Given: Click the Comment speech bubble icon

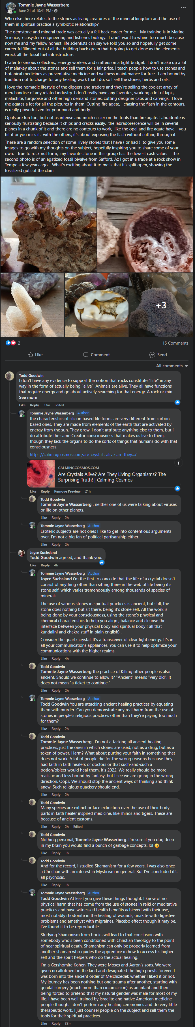Looking at the screenshot, I should (x=86, y=354).
